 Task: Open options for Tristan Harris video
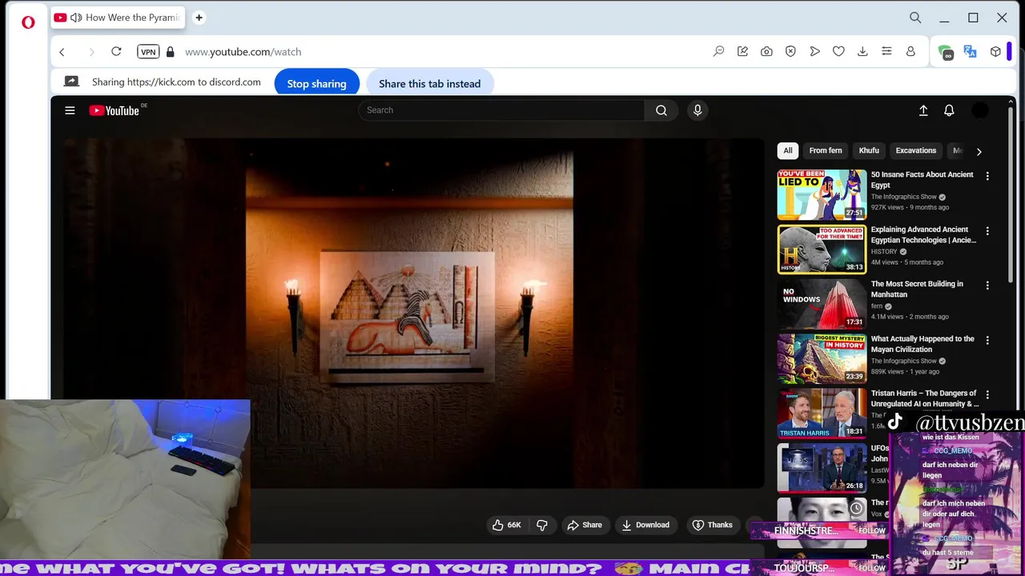pos(987,394)
